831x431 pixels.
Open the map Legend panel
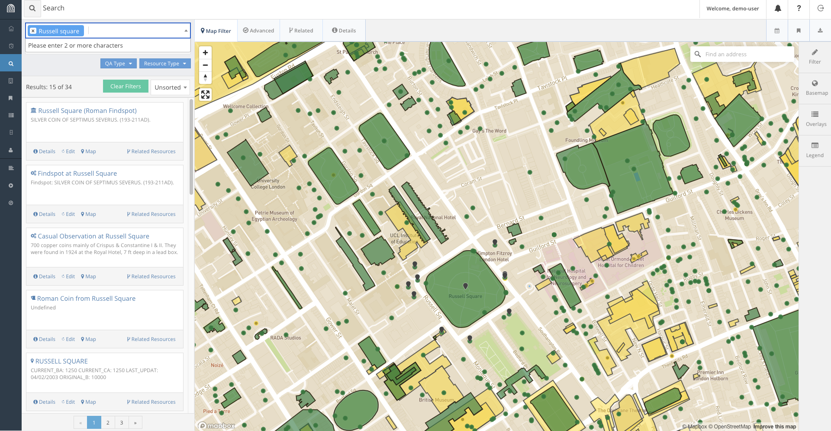(x=815, y=150)
